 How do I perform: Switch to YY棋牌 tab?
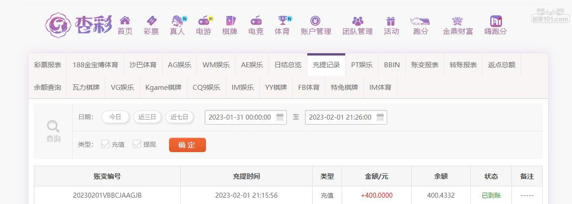coord(276,87)
